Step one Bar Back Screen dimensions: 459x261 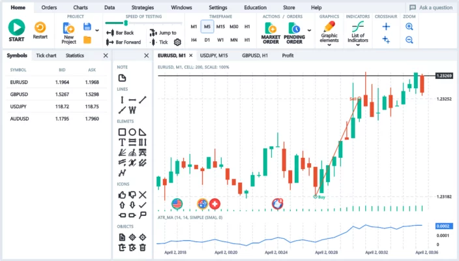click(x=120, y=33)
